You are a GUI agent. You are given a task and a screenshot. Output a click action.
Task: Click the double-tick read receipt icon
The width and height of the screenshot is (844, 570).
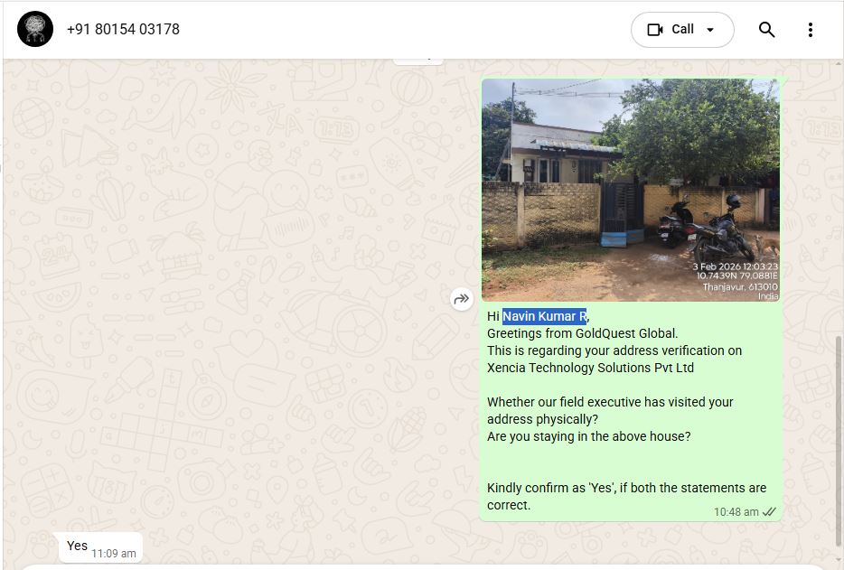point(769,511)
